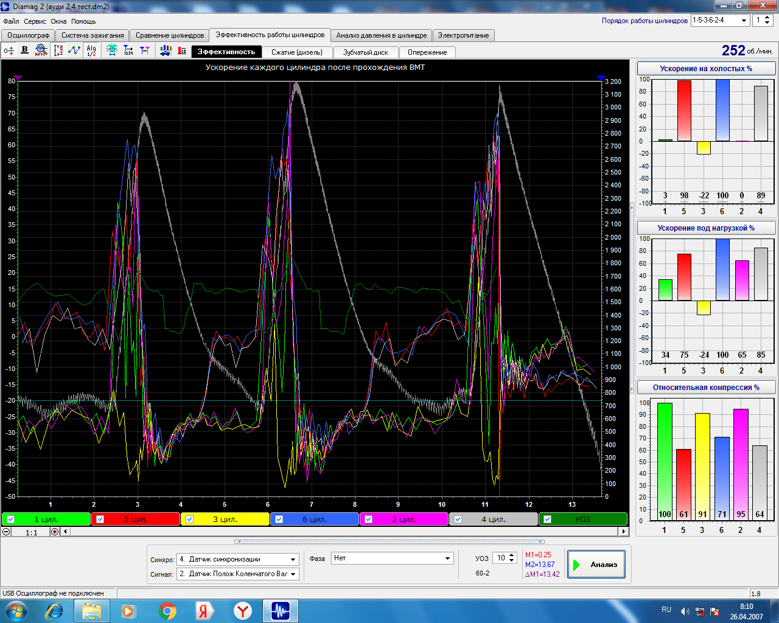
Task: Click the blue marker 1234 arrow icon
Action: point(128,50)
